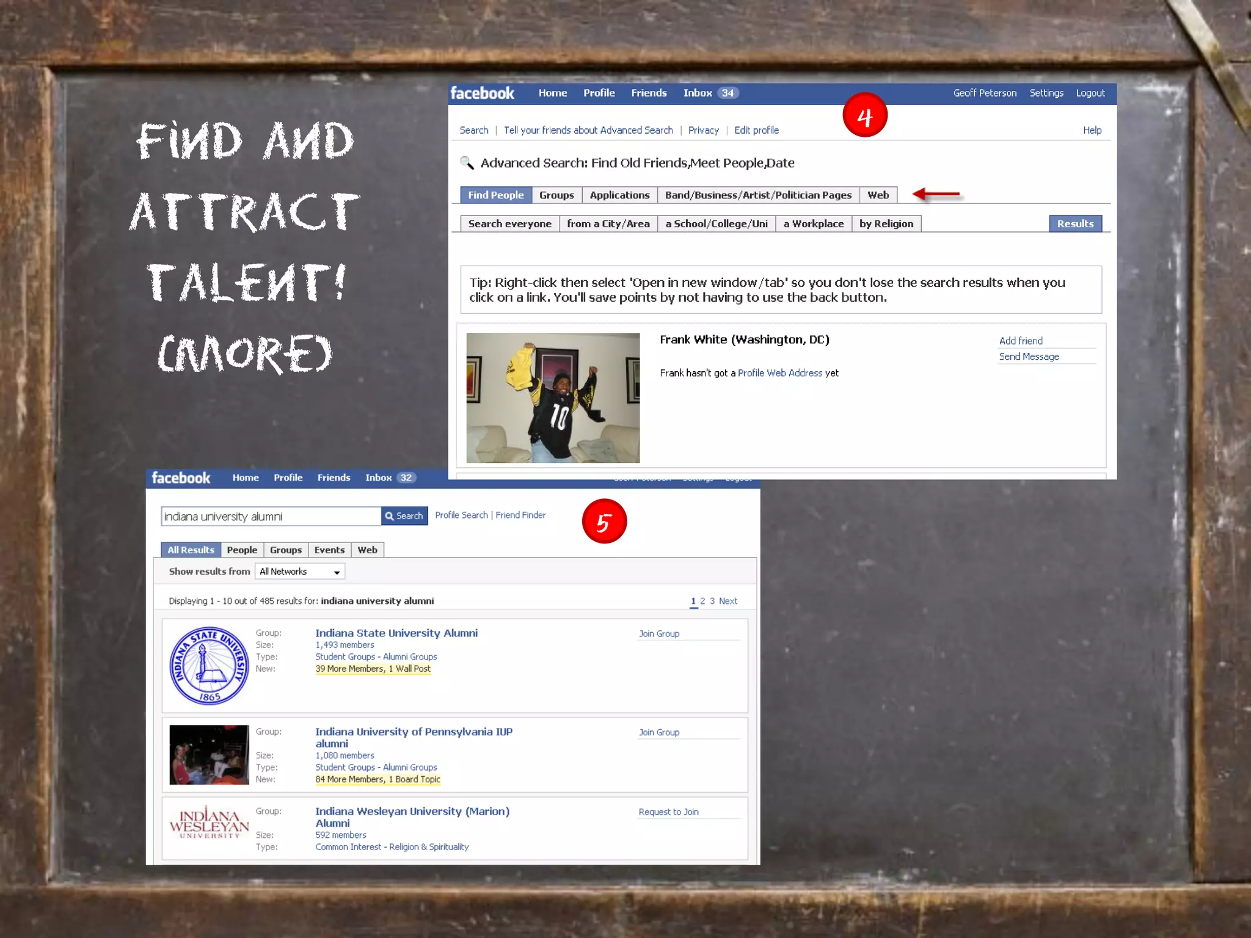Select the a School/College/Uni tab
This screenshot has height=938, width=1251.
click(x=717, y=224)
